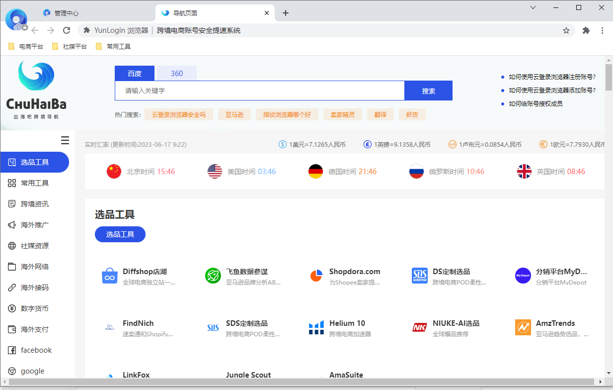Click the Helium 10 tool icon
Viewport: 613px width, 390px height.
[316, 327]
